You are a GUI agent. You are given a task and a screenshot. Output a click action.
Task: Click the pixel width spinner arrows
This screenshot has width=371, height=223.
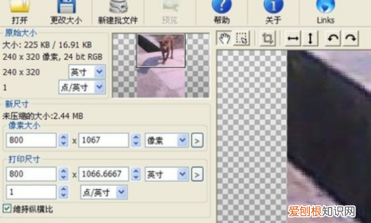[64, 140]
